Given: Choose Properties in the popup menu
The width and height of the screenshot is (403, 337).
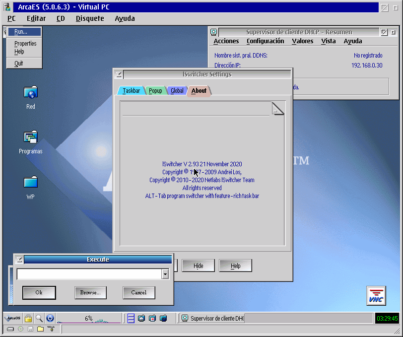Looking at the screenshot, I should point(24,44).
